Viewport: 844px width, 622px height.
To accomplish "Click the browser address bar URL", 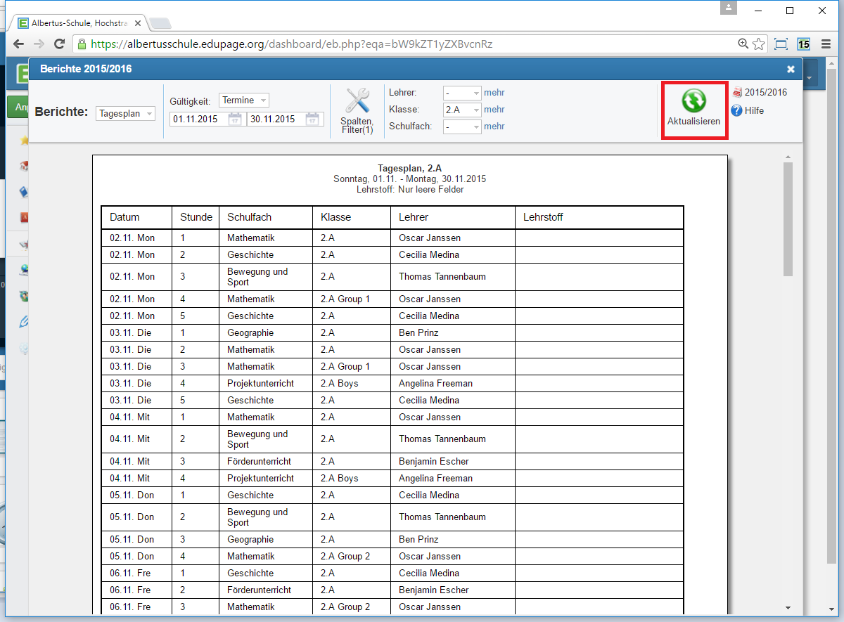I will pyautogui.click(x=292, y=44).
